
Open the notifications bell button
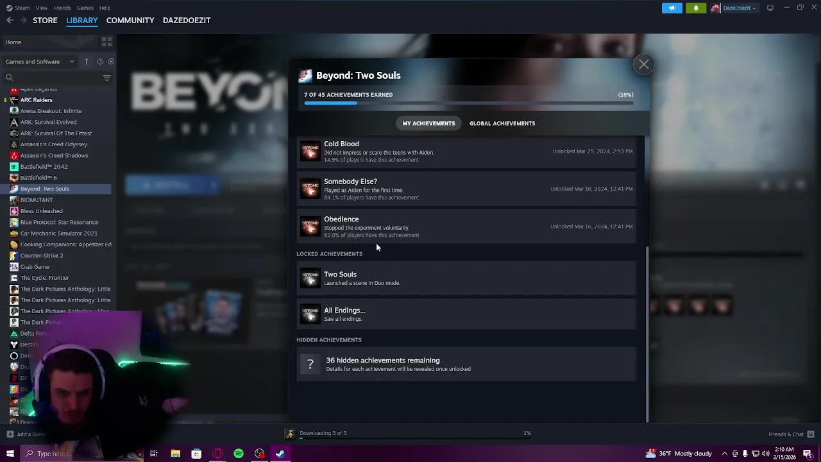click(696, 8)
